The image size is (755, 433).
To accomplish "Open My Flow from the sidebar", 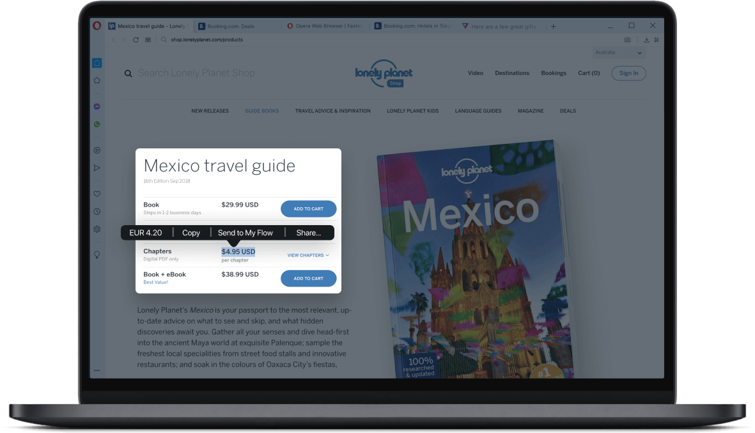I will 97,168.
